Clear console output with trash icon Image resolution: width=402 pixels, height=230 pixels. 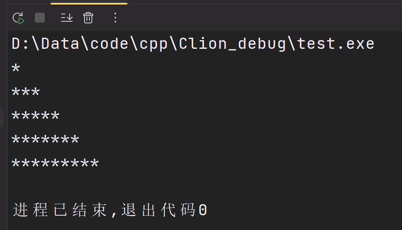coord(88,18)
